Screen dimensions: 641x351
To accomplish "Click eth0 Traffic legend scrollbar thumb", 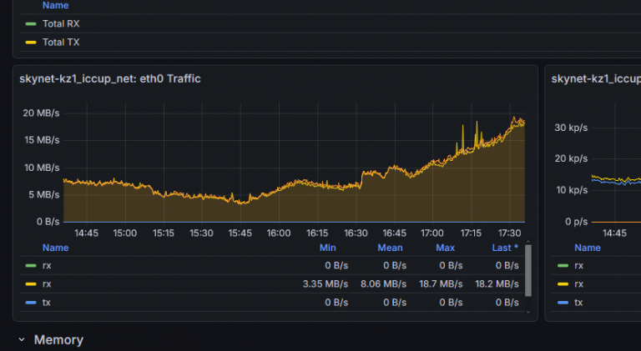I will pyautogui.click(x=528, y=270).
